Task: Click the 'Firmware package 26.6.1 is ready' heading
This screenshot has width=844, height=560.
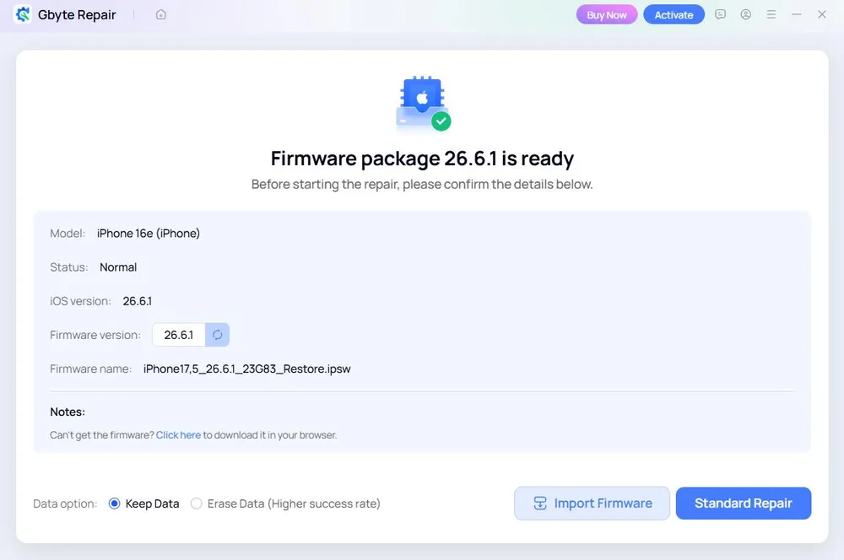Action: [x=422, y=159]
